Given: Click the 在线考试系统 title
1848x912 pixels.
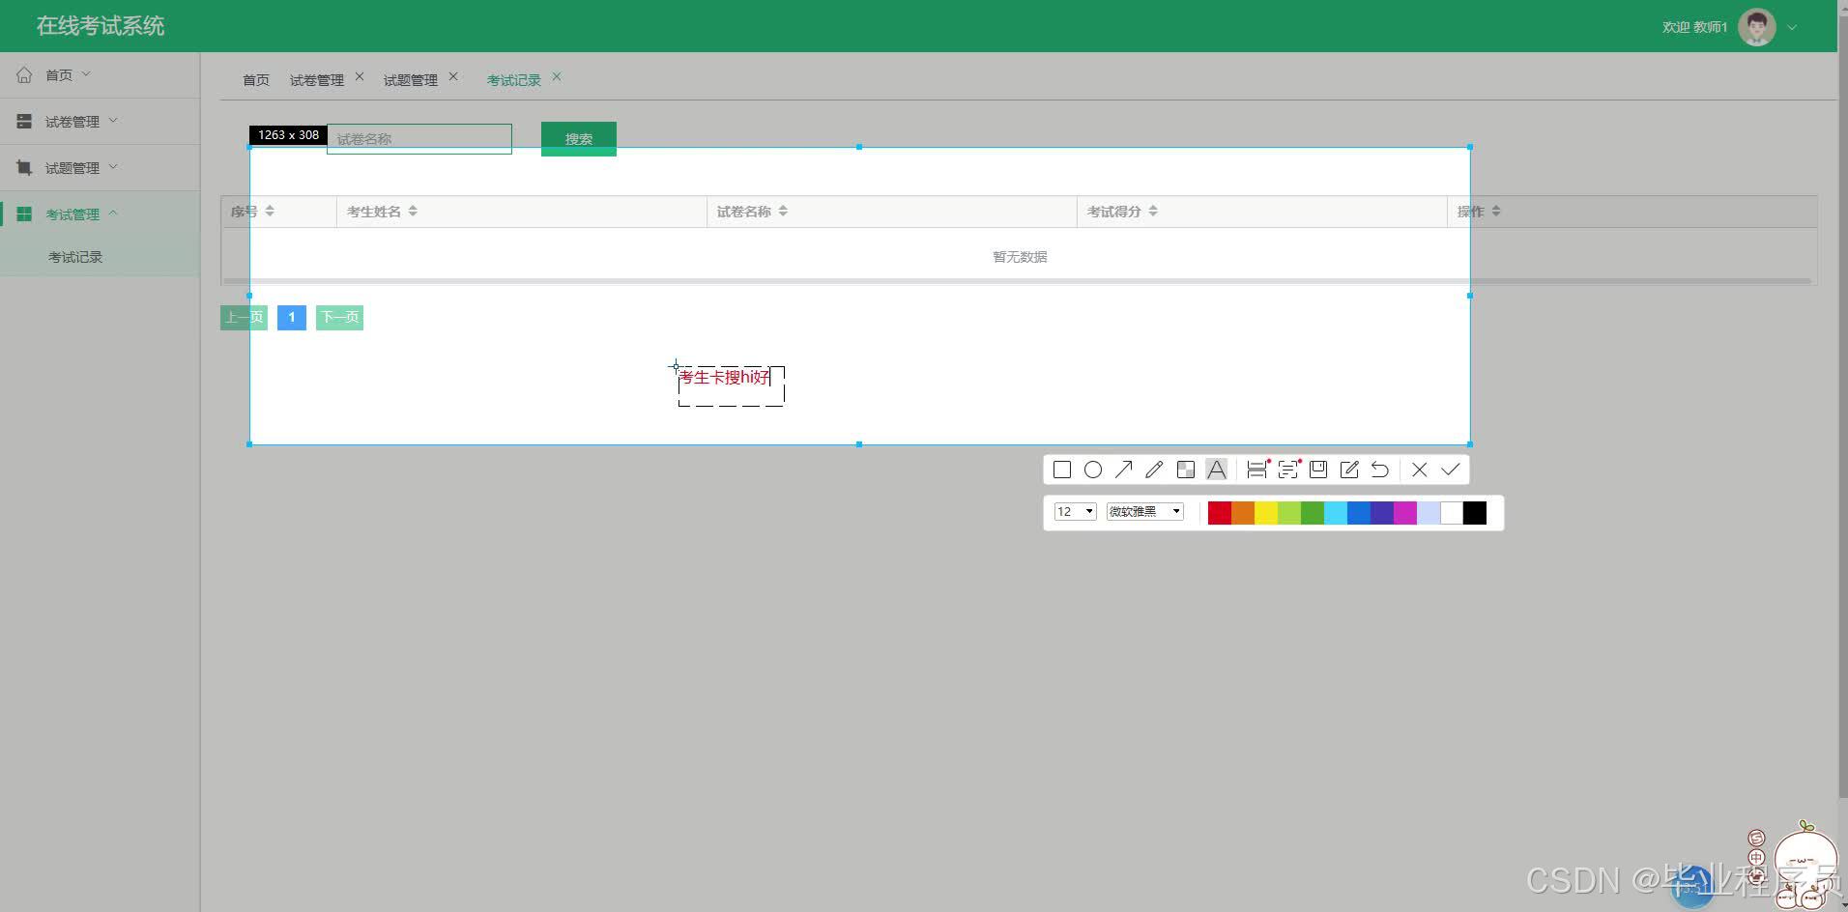Looking at the screenshot, I should [101, 26].
